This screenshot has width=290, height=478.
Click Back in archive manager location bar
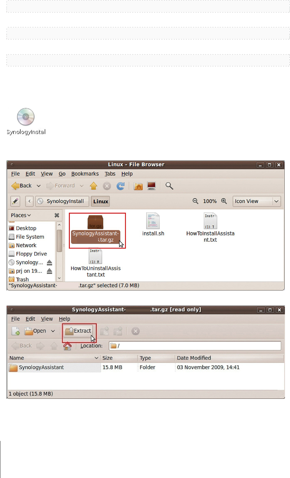(22, 346)
